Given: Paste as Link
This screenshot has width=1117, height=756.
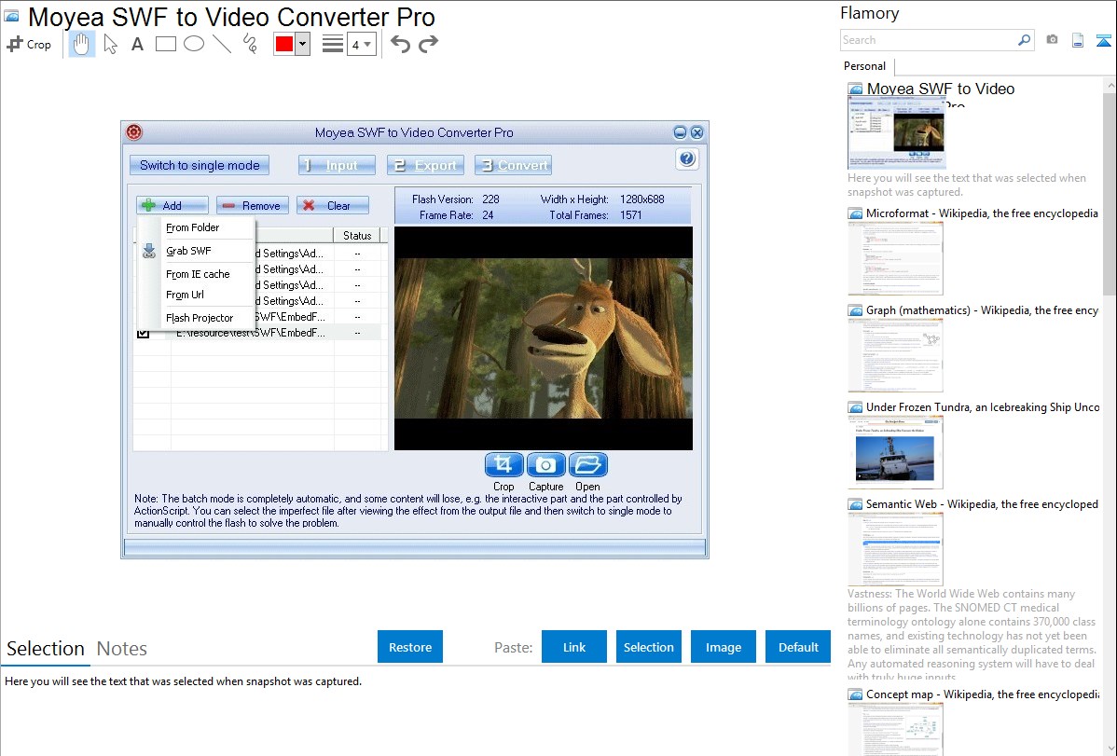Looking at the screenshot, I should click(x=574, y=647).
